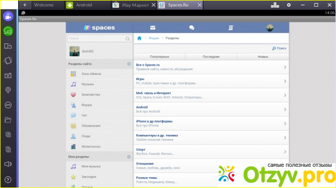Open the help question mark icon
The width and height of the screenshot is (336, 188).
pyautogui.click(x=8, y=180)
